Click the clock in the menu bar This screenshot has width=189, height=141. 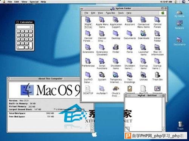click(166, 2)
